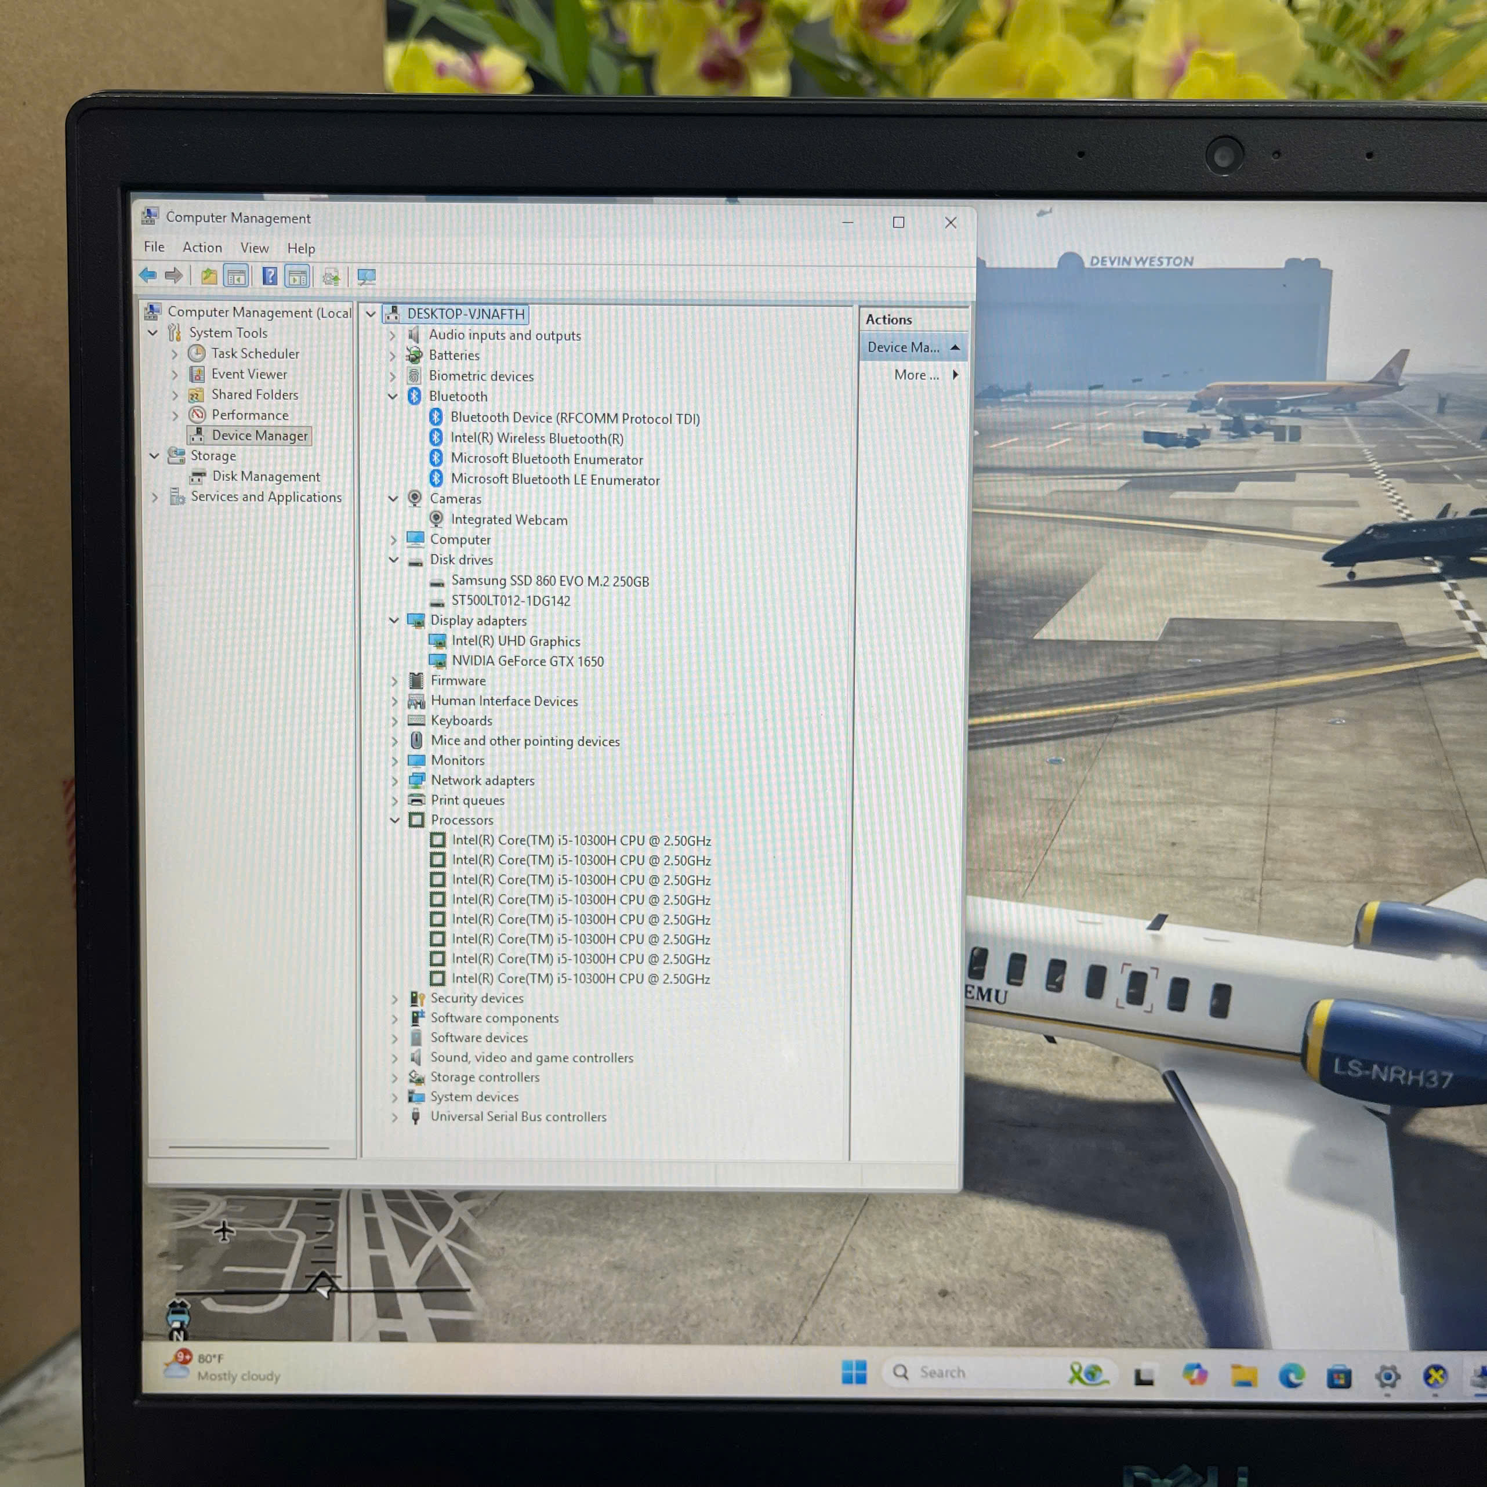Collapse the Processors device list

pos(394,819)
